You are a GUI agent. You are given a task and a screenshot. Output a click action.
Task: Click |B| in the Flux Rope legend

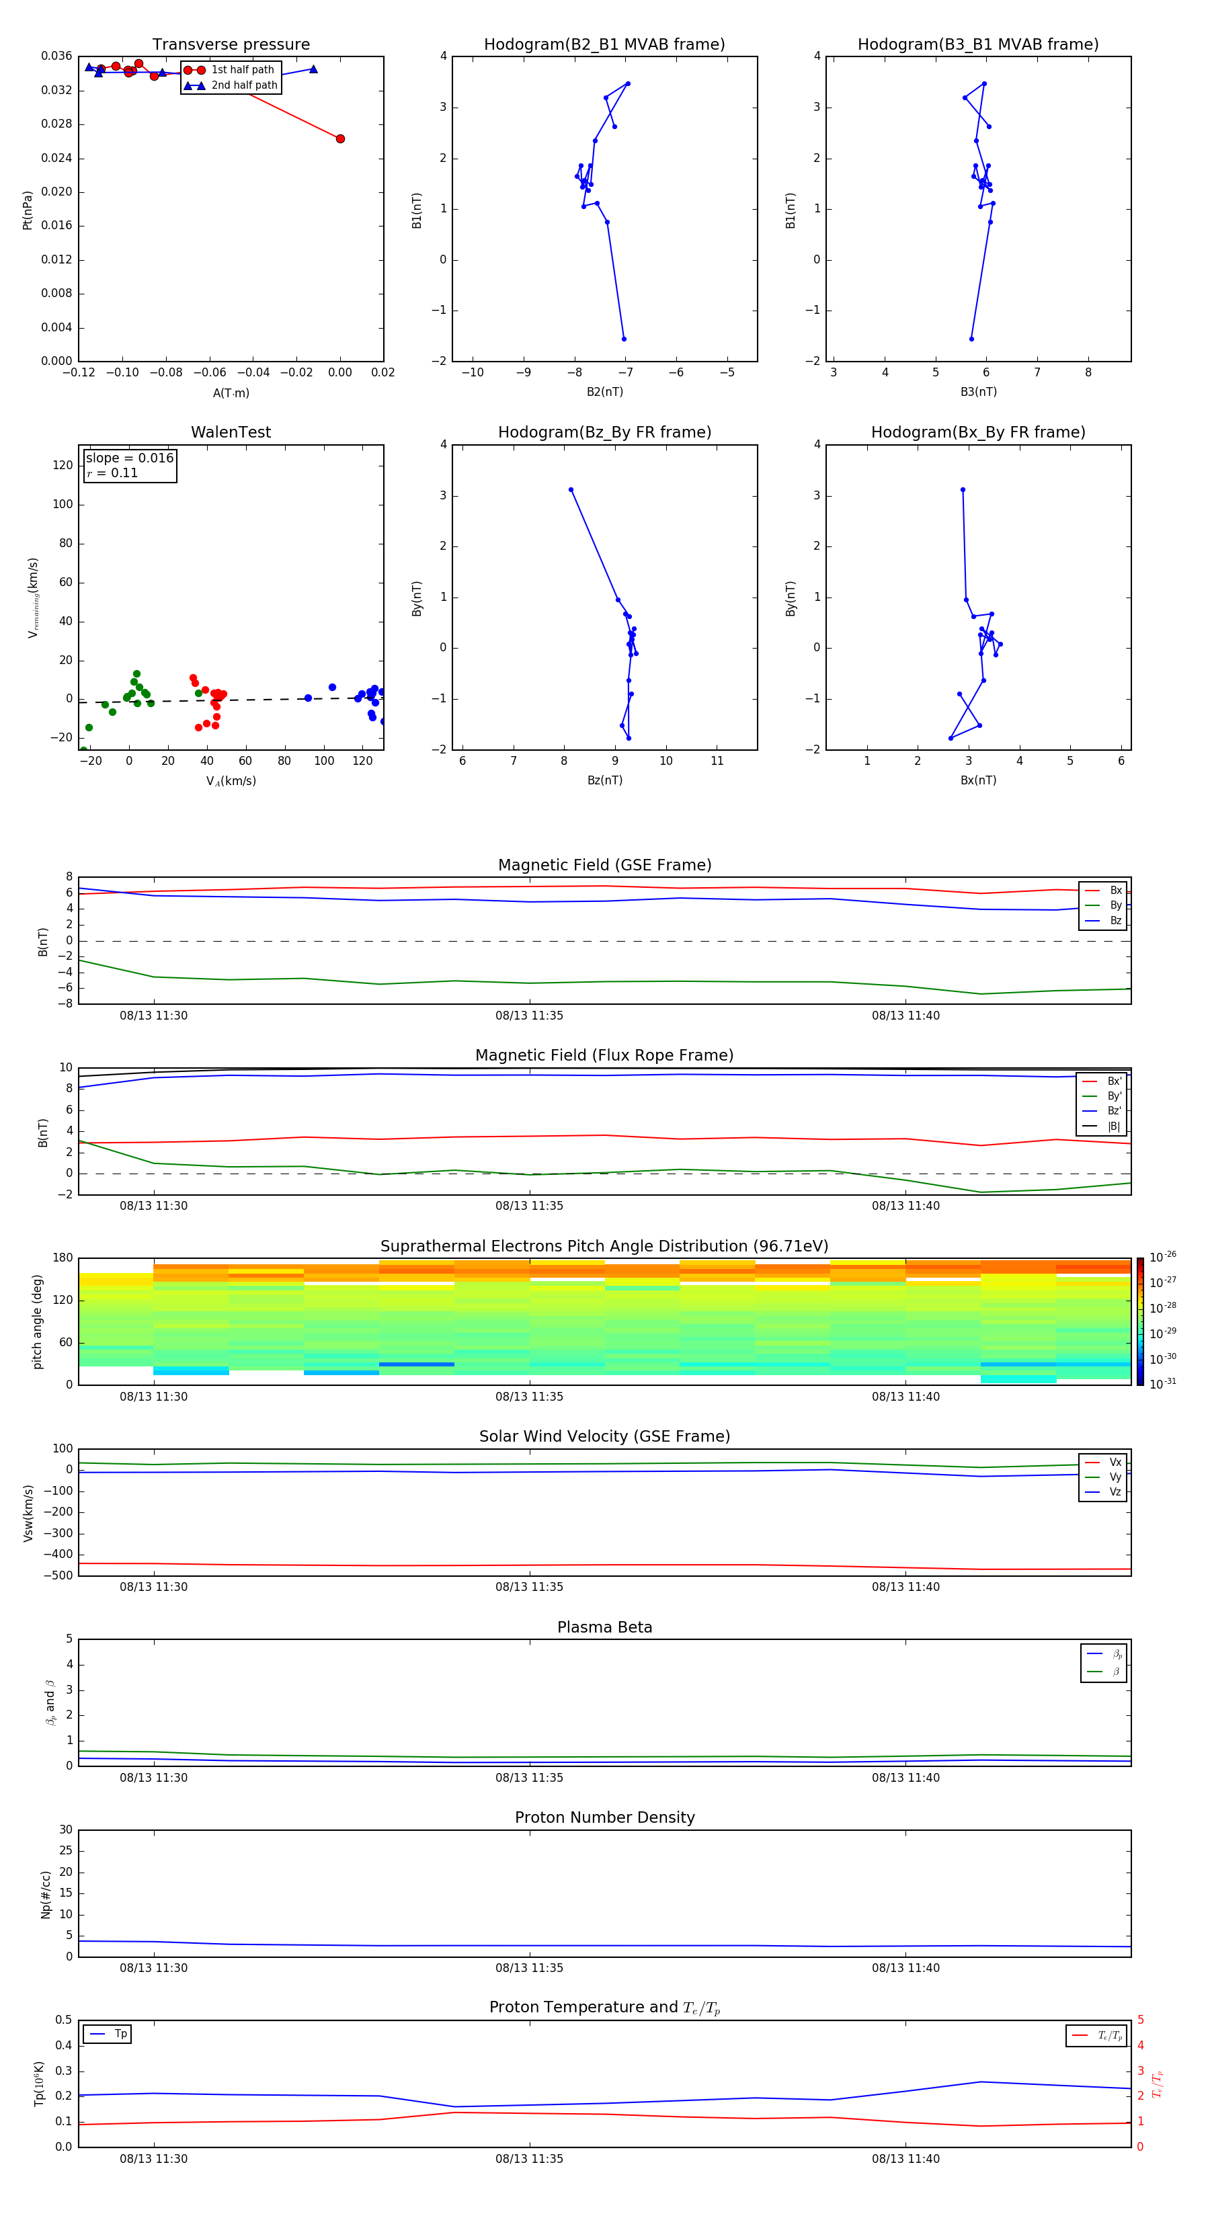[1102, 1126]
